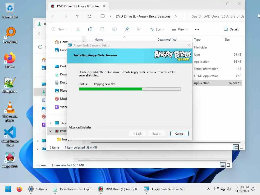Image resolution: width=260 pixels, height=195 pixels.
Task: Open the Visual Studio Code desktop shortcut
Action: 10,136
